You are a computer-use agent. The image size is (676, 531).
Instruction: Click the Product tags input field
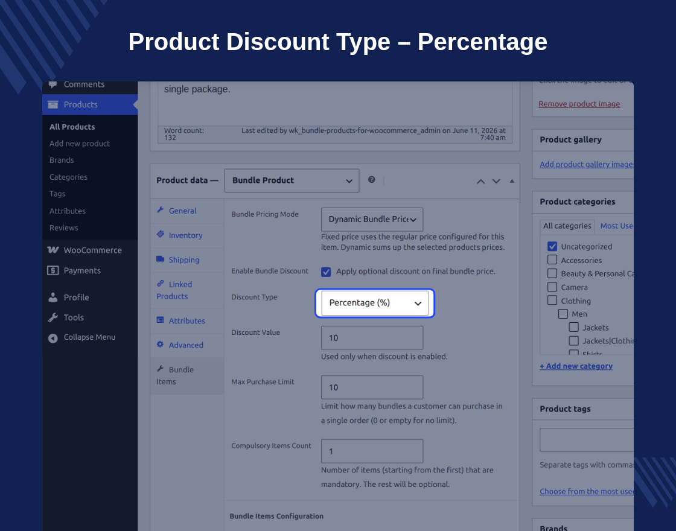click(x=587, y=440)
